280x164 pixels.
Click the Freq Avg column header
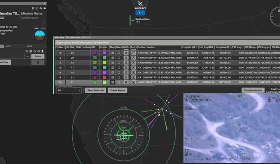tap(206, 47)
